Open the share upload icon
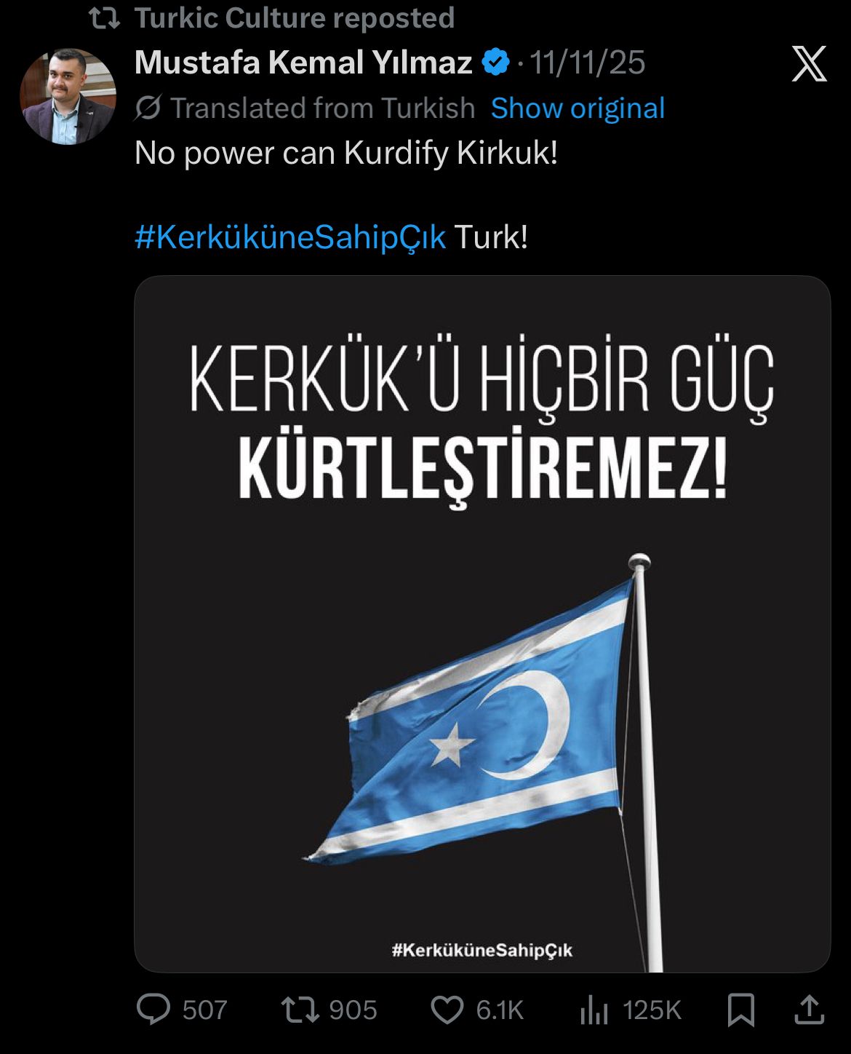Viewport: 851px width, 1054px height. coord(809,1010)
